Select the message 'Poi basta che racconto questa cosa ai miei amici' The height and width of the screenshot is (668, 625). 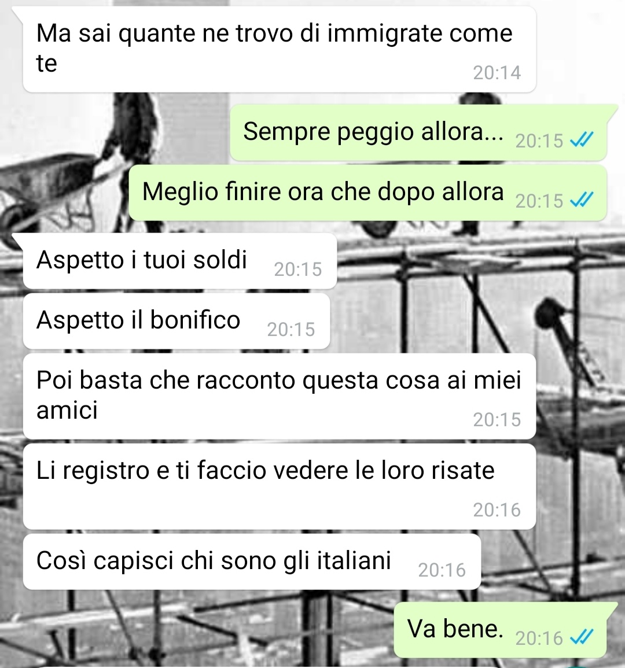point(280,396)
